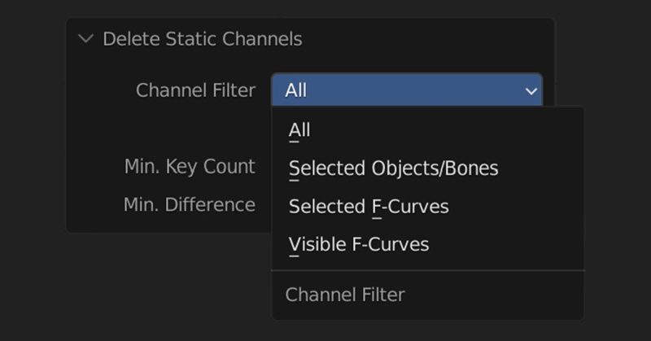Click the selected "All" value in the dropdown field
This screenshot has height=341, width=651.
296,90
